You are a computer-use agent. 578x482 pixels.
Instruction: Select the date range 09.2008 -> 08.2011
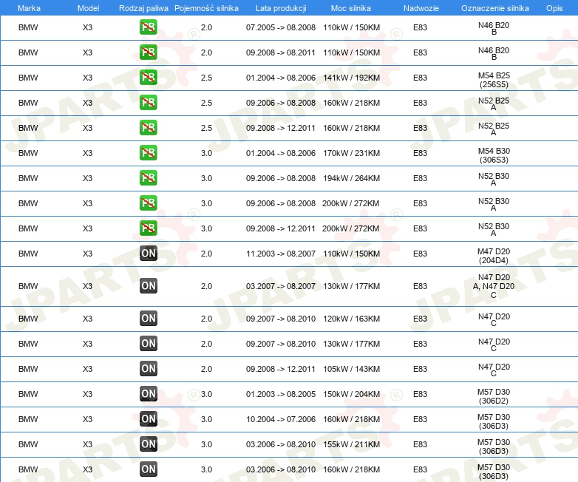tap(281, 52)
